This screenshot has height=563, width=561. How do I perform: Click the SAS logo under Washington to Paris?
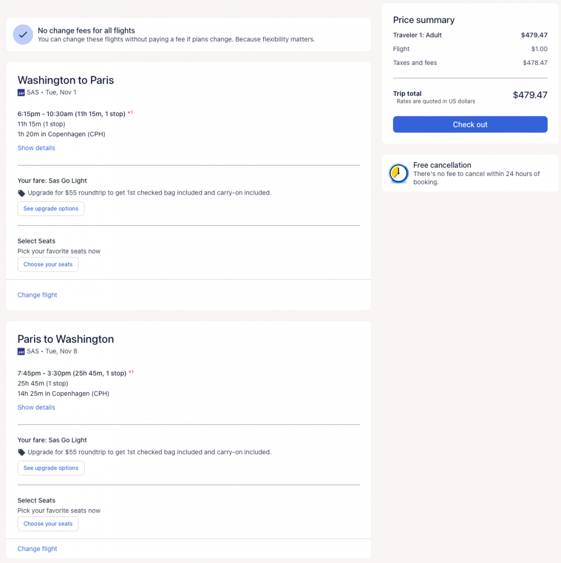(x=21, y=93)
